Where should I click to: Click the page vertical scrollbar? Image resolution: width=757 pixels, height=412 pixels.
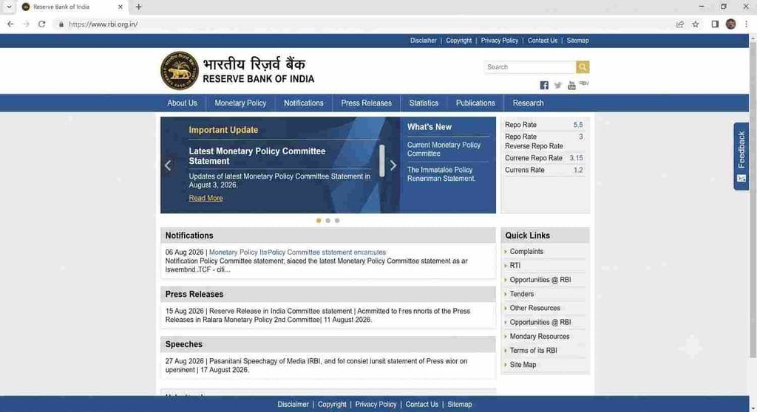point(753,200)
